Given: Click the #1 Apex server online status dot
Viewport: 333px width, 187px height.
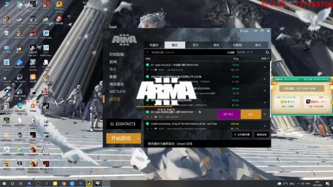Looking at the screenshot, I should [x=147, y=65].
